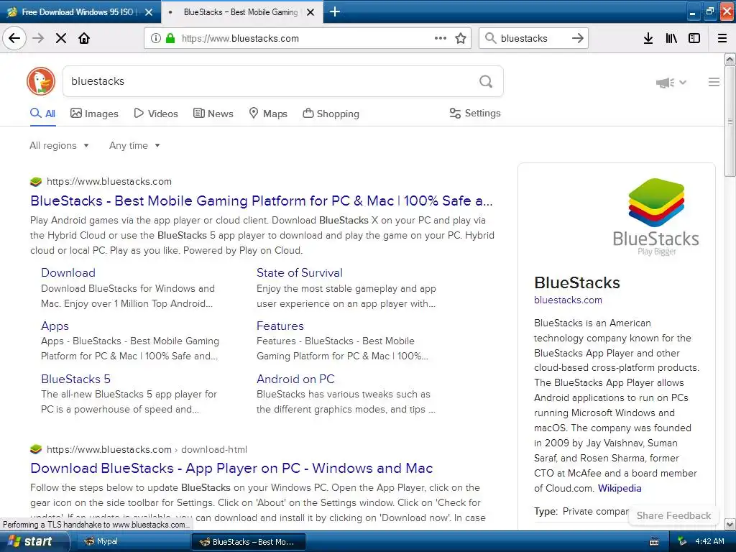The width and height of the screenshot is (736, 552).
Task: Click the forward navigation arrow
Action: click(38, 38)
